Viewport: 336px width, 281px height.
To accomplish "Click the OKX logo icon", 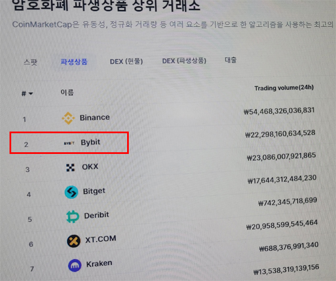I will pyautogui.click(x=71, y=167).
